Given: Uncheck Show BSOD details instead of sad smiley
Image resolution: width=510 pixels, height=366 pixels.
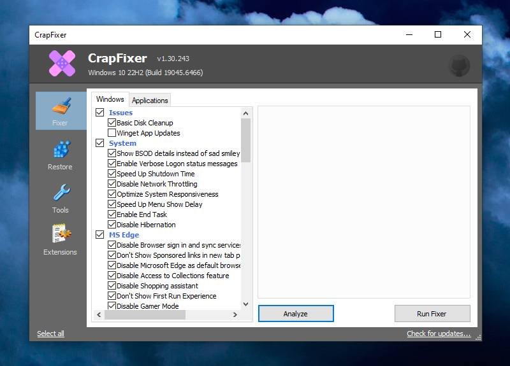Looking at the screenshot, I should coord(112,153).
